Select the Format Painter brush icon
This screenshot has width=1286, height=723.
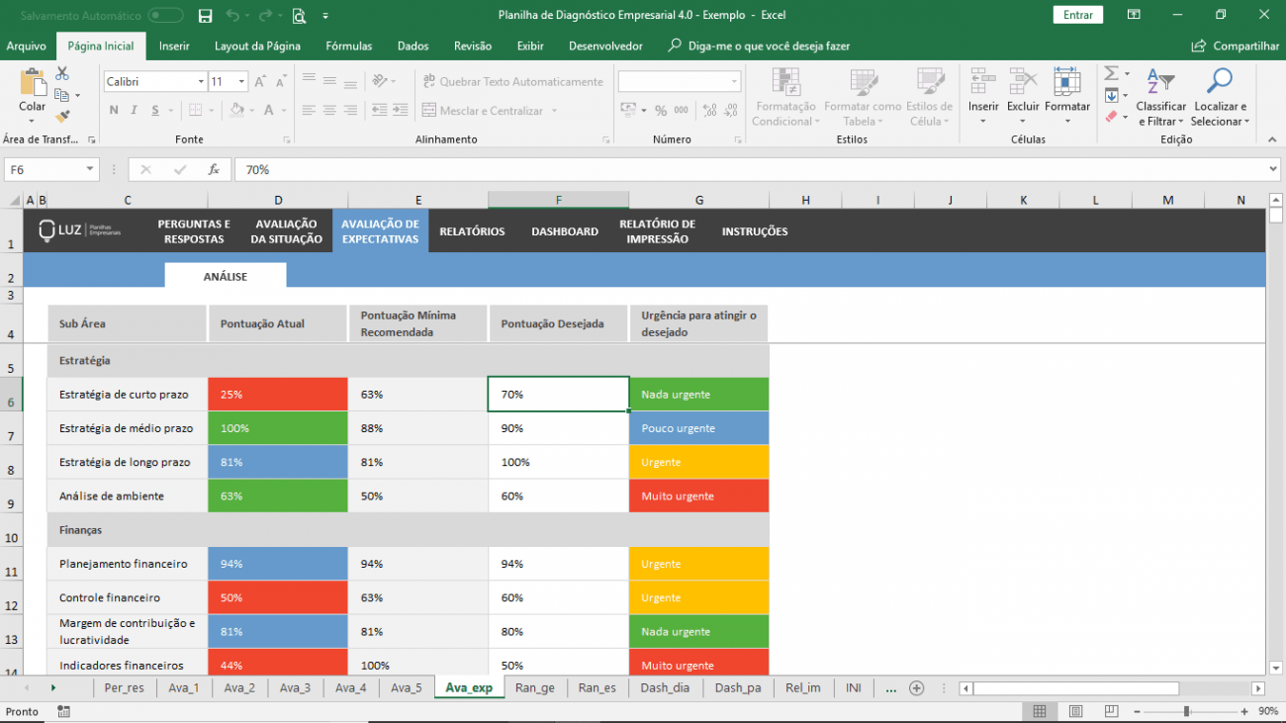click(x=62, y=117)
